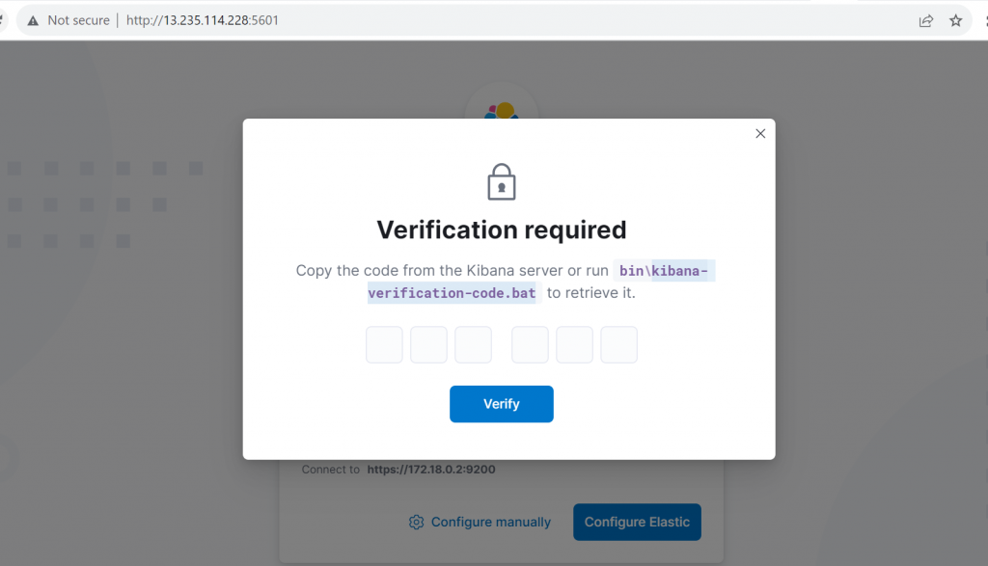The height and width of the screenshot is (566, 988).
Task: Click the padlock icon above Verification required
Action: pos(502,182)
